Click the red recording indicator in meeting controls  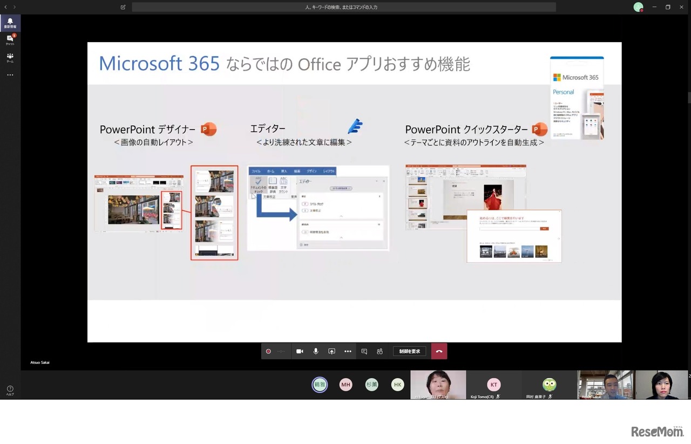268,351
